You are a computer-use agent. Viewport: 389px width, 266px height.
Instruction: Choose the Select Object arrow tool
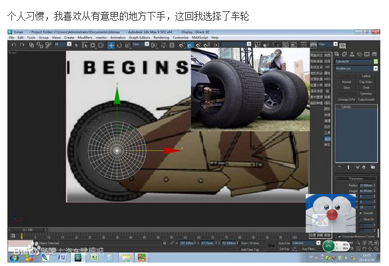coord(77,45)
